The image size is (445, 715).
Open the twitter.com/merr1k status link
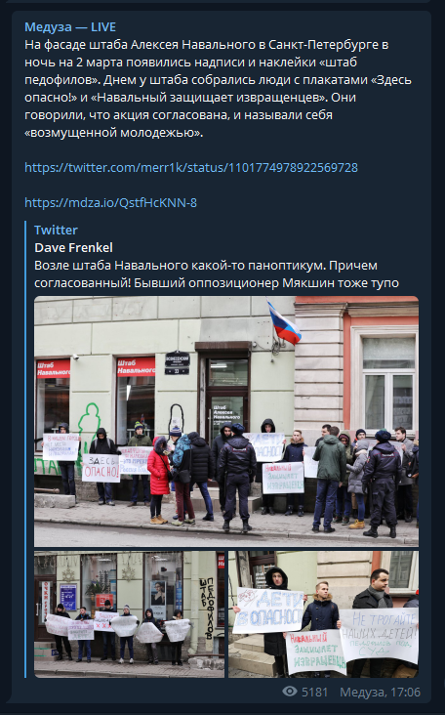[x=191, y=167]
